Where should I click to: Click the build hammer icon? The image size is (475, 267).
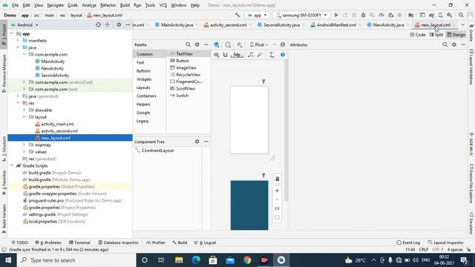pos(237,15)
